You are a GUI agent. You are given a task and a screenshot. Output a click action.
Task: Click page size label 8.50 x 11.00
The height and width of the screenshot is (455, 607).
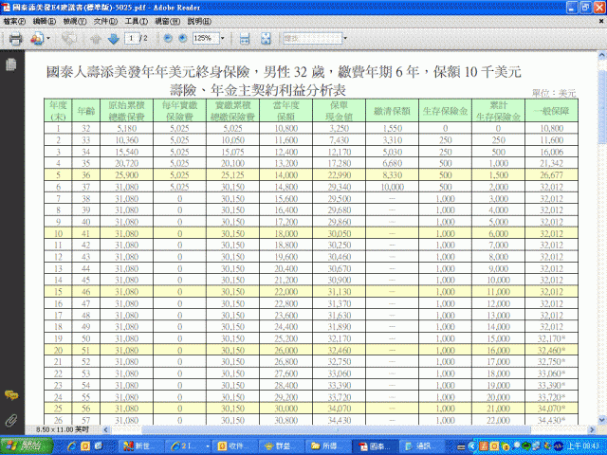click(63, 429)
